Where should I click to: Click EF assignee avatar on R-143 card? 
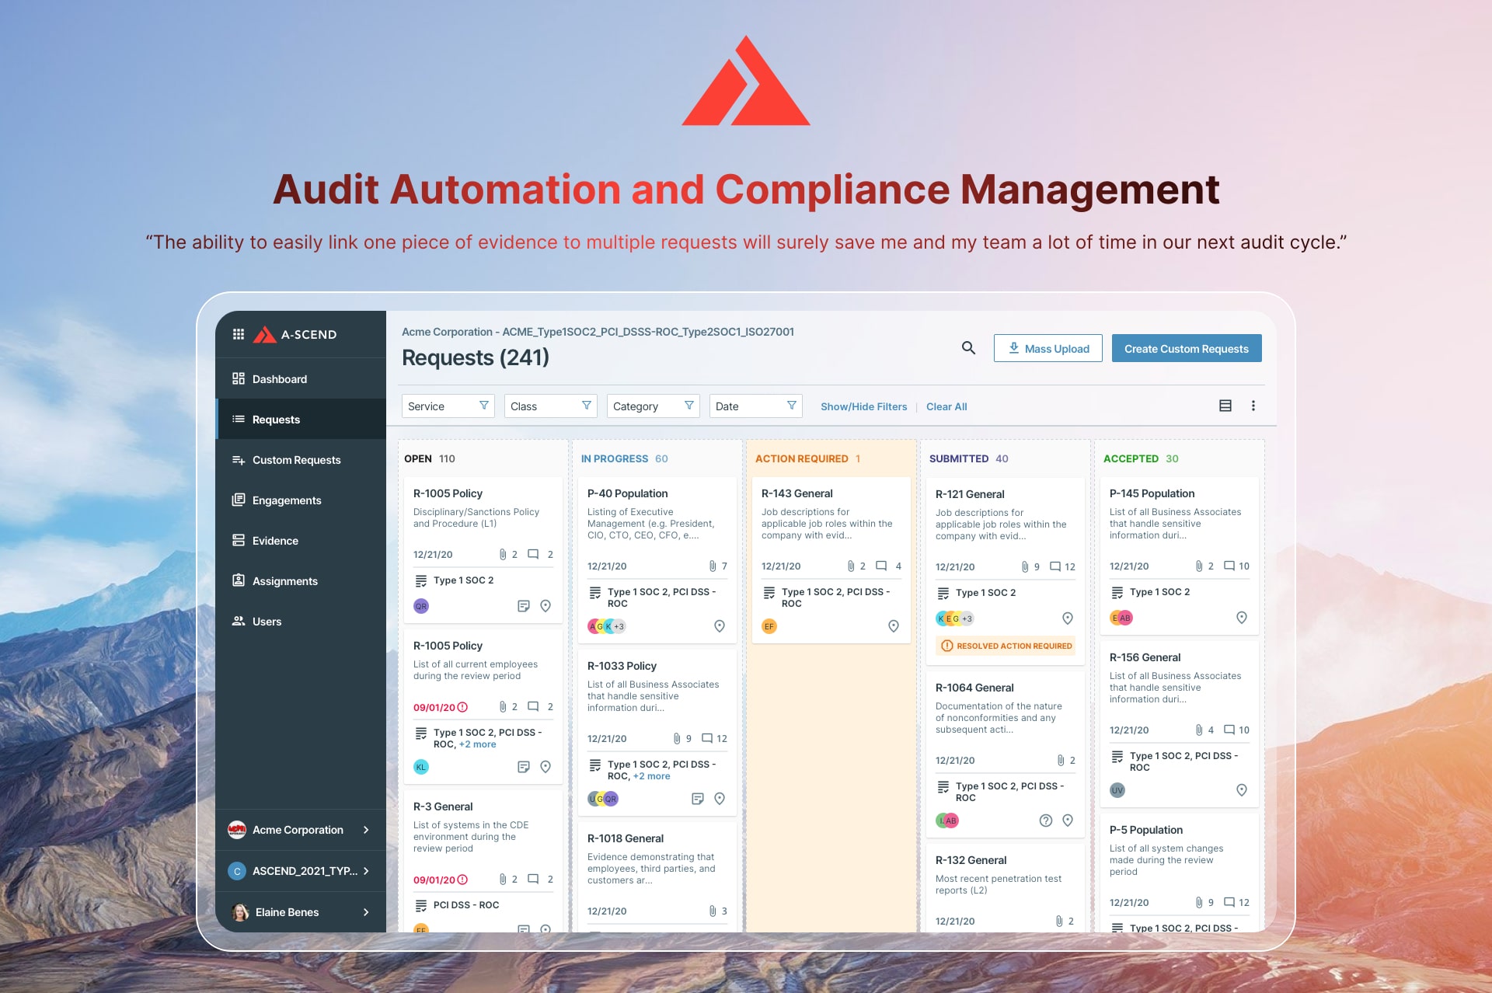(769, 626)
